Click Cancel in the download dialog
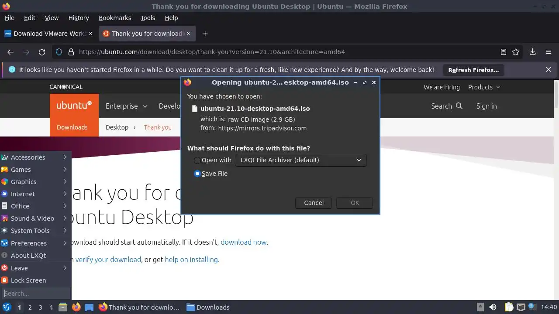 314,203
